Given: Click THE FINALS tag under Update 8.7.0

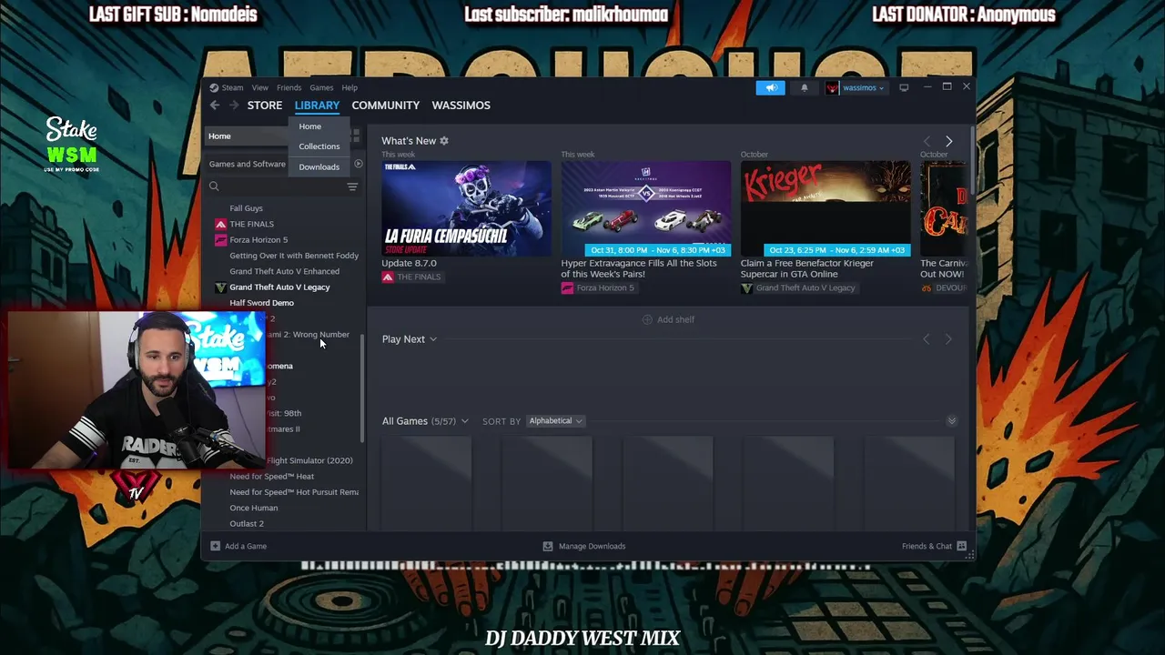Looking at the screenshot, I should pyautogui.click(x=411, y=277).
